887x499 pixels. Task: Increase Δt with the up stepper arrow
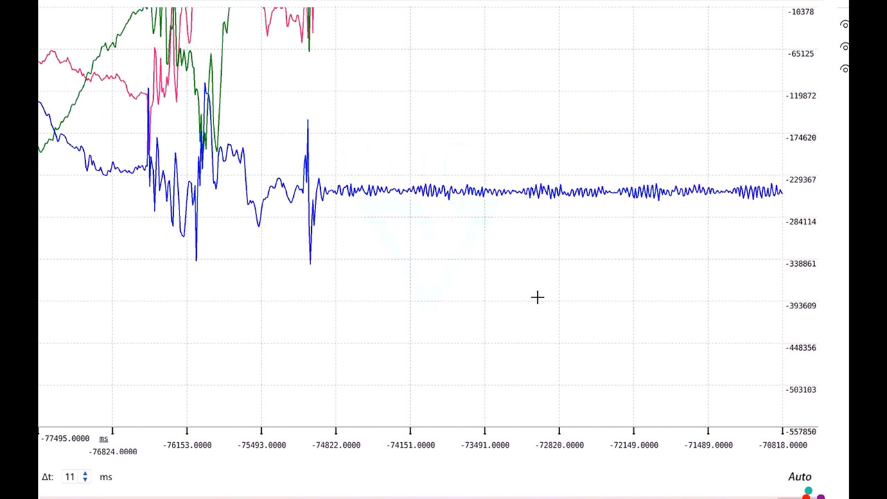[85, 474]
